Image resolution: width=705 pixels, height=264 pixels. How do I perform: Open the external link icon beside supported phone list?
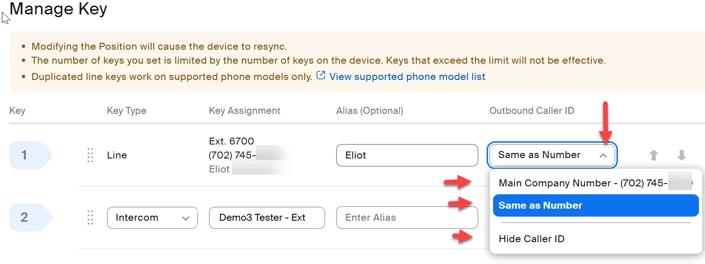(x=320, y=76)
